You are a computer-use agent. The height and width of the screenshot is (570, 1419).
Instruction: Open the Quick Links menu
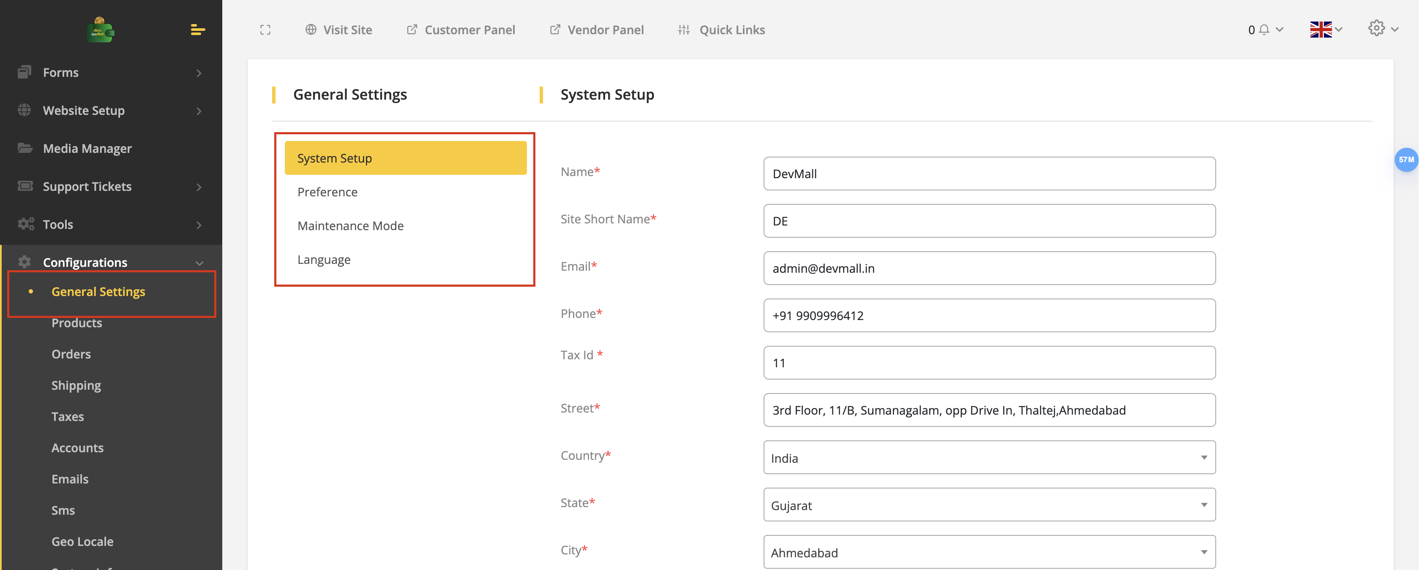(x=732, y=30)
